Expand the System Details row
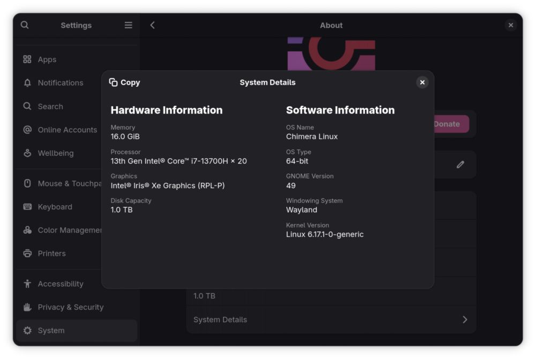Image resolution: width=536 pixels, height=359 pixels. point(331,319)
